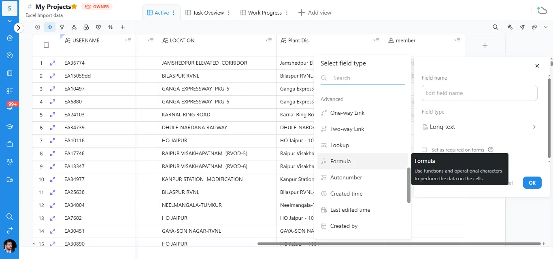Open the briefcase sidebar icon
The height and width of the screenshot is (259, 553).
click(10, 144)
